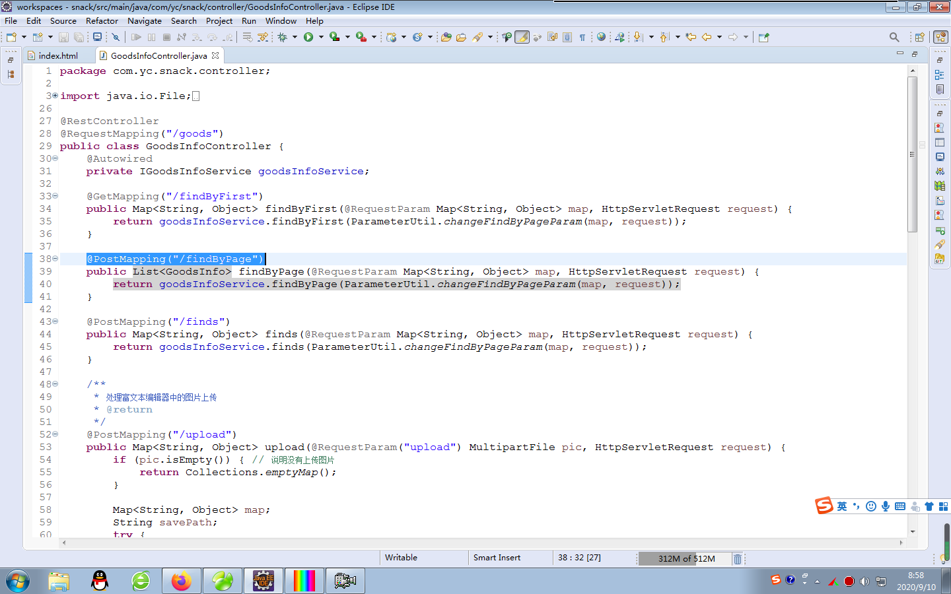Screen dimensions: 951x594
Task: Run garbage collector trash icon
Action: click(x=738, y=559)
